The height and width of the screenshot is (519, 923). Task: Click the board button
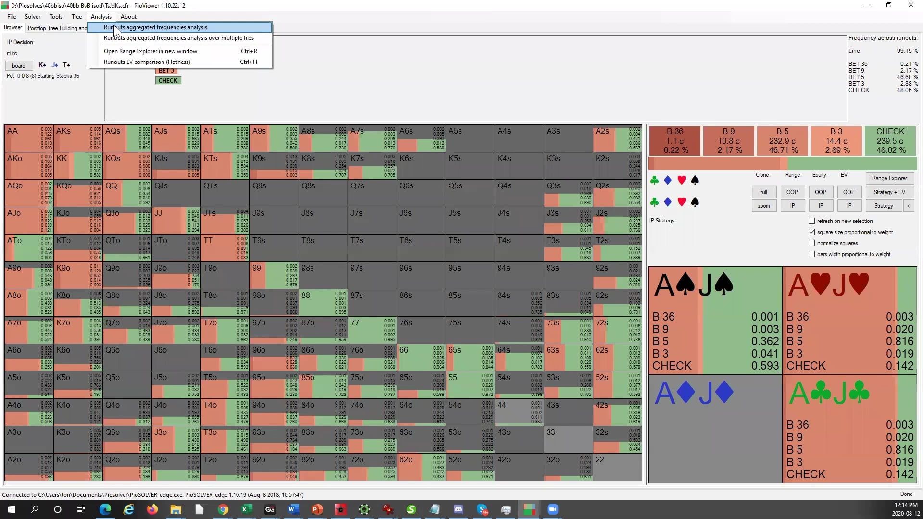point(19,65)
